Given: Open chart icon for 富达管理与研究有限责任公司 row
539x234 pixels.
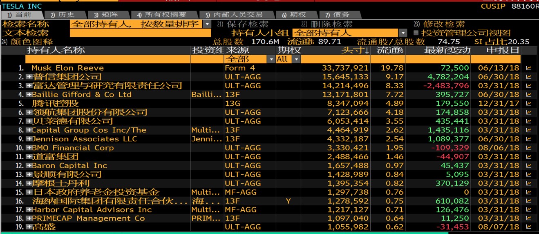Looking at the screenshot, I should (x=528, y=86).
